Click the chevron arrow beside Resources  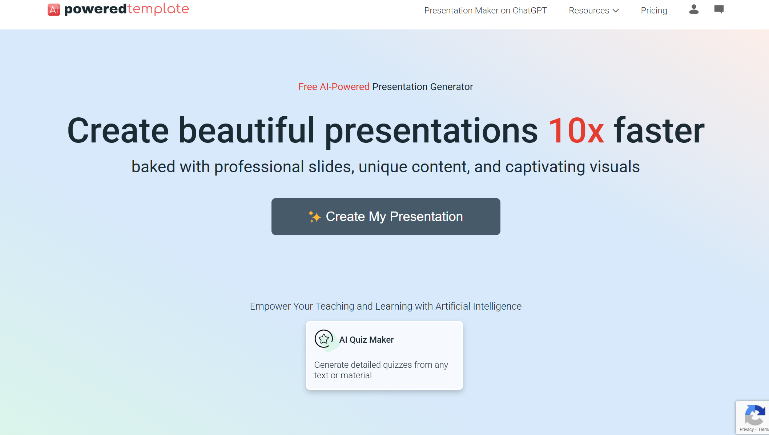[616, 11]
